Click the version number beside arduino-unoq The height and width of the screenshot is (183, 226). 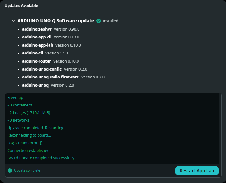coord(62,85)
